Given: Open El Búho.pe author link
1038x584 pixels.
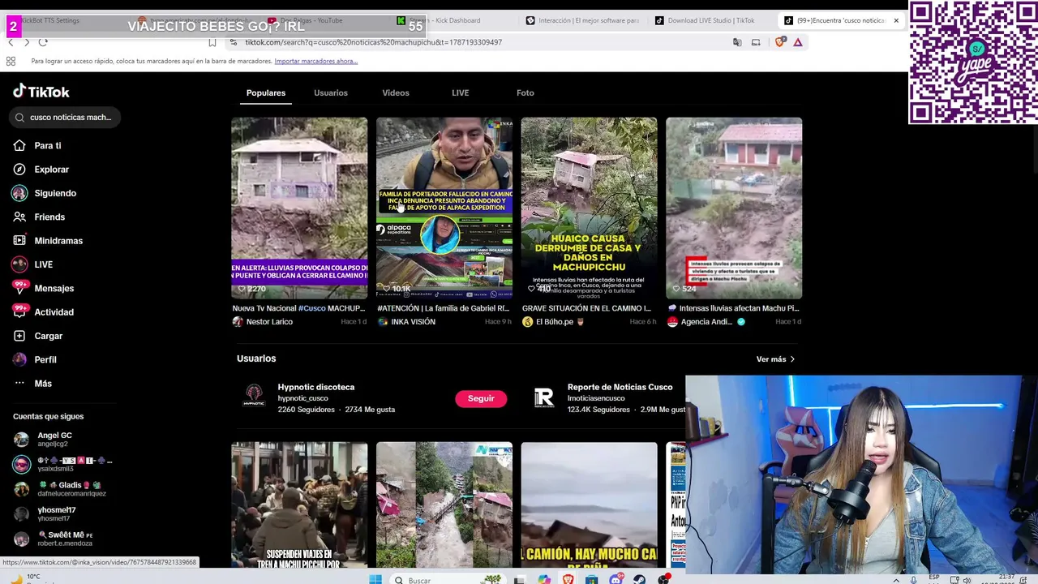Looking at the screenshot, I should point(554,322).
